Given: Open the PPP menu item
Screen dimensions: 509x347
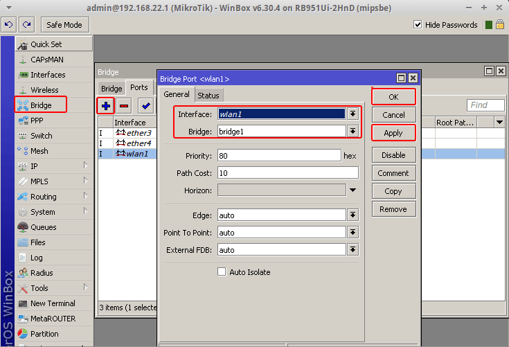Looking at the screenshot, I should point(54,121).
